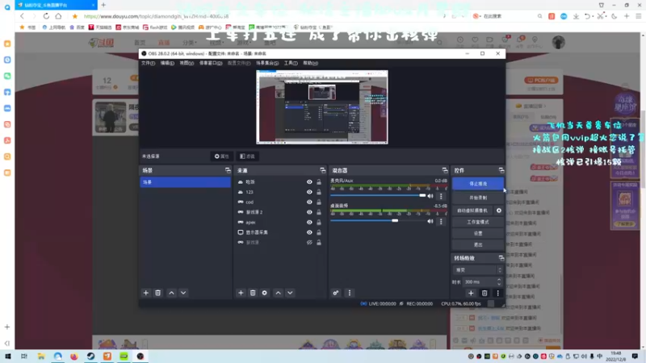646x363 pixels.
Task: Hide the 显示器采集 source using its eye
Action: pyautogui.click(x=309, y=232)
